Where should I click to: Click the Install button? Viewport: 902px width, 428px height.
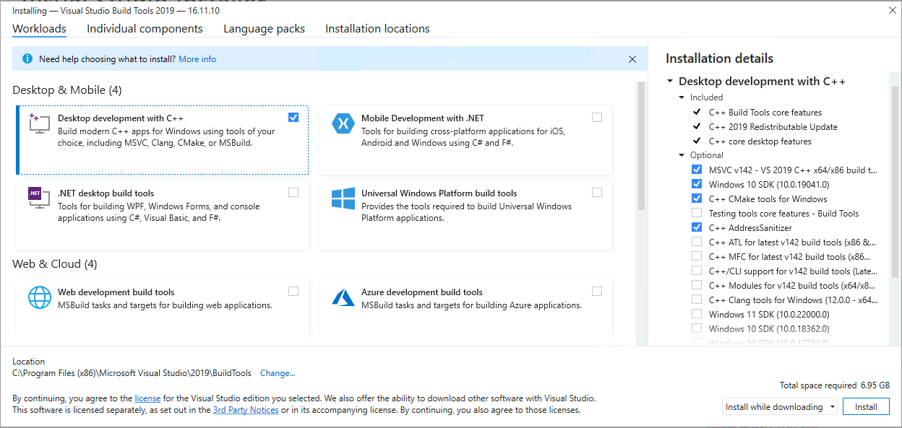[x=866, y=406]
